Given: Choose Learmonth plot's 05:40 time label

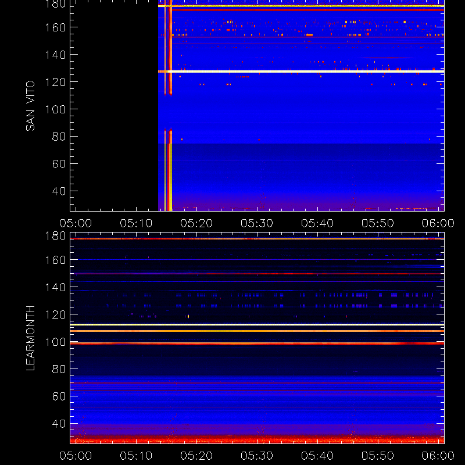Looking at the screenshot, I should 317,456.
